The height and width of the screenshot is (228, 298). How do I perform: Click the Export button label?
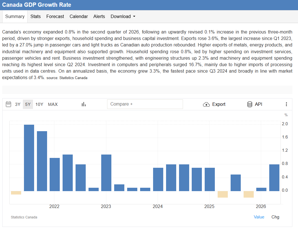pos(219,104)
